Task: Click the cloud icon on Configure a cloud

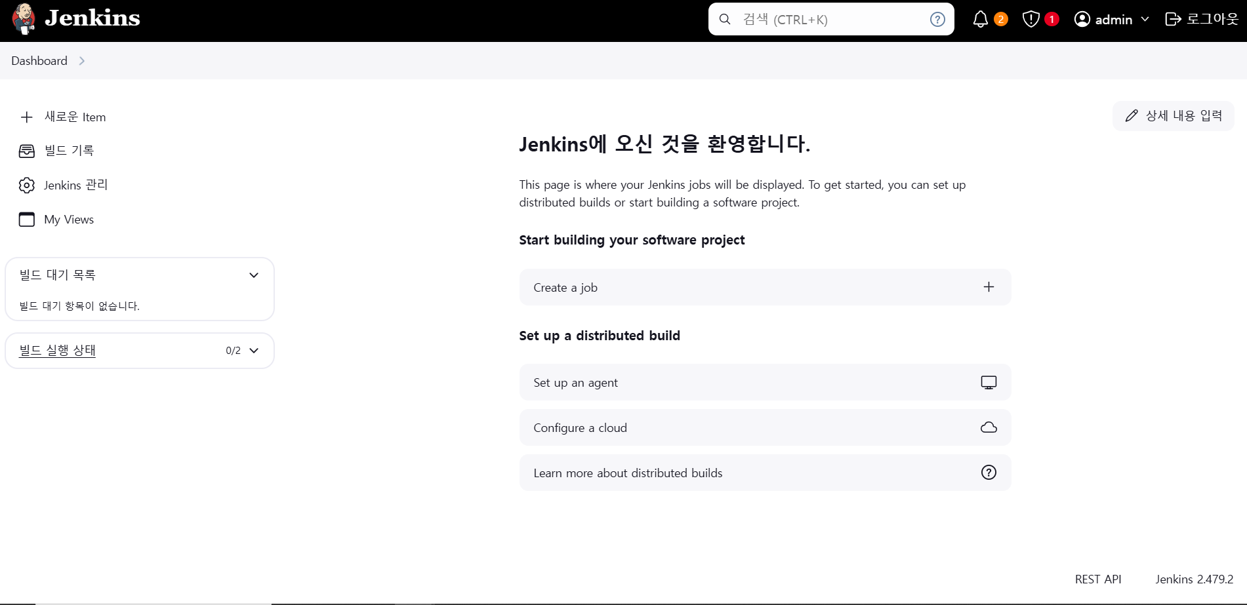Action: click(x=989, y=427)
